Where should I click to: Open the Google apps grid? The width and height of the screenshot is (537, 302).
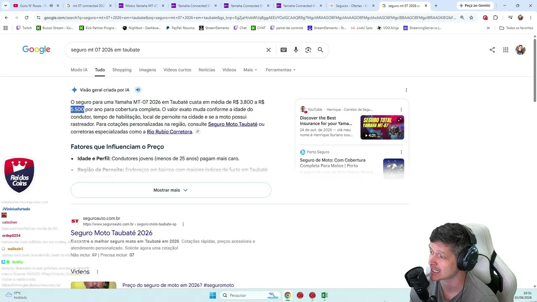point(506,50)
